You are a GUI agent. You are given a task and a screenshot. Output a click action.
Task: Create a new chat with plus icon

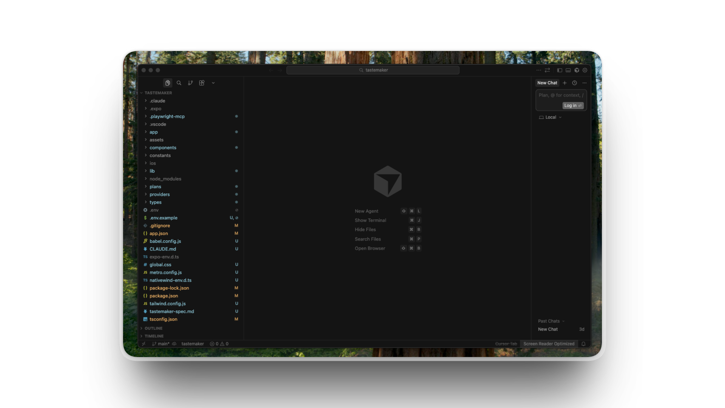[x=565, y=83]
